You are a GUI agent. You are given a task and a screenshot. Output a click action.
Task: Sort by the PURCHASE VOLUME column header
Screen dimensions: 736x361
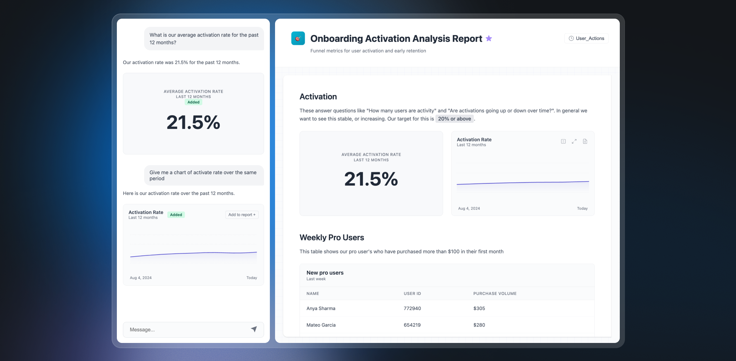[495, 293]
